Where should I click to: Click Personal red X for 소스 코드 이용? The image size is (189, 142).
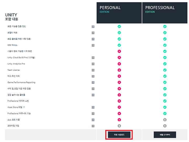pos(119,120)
